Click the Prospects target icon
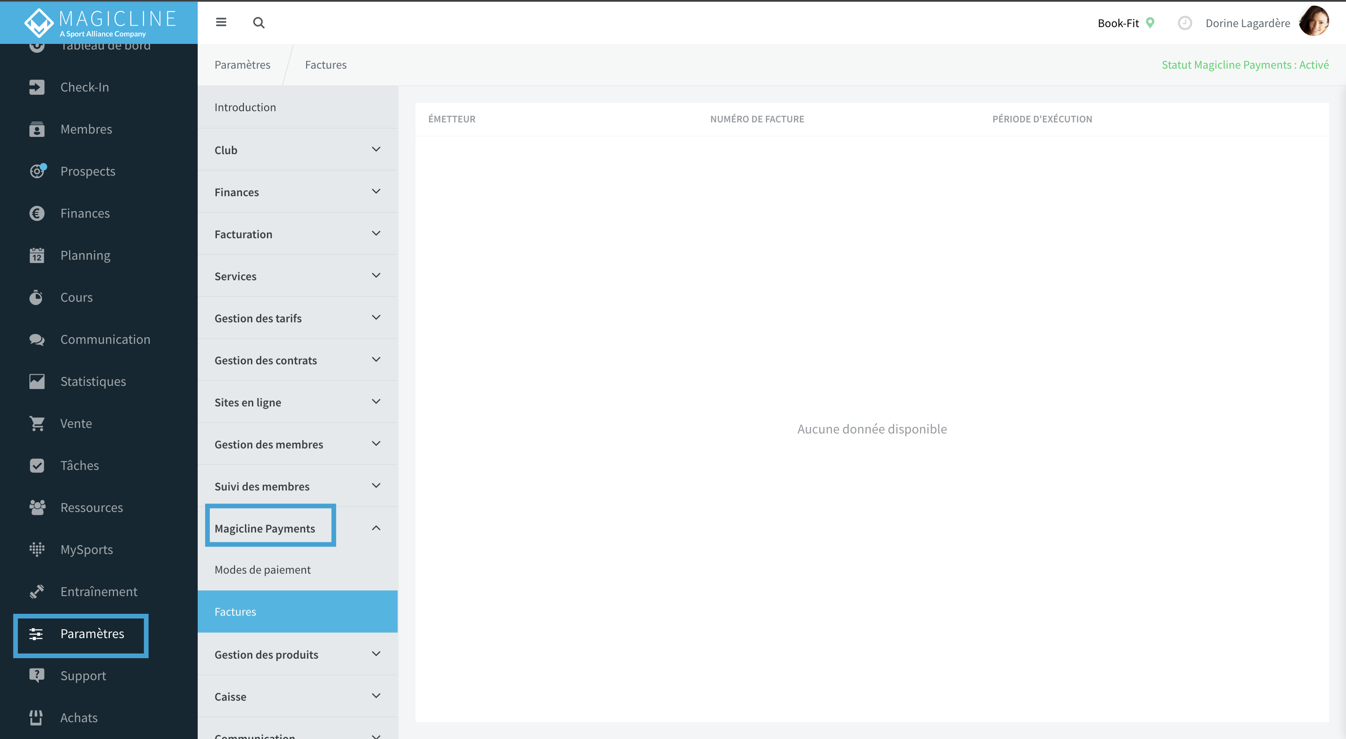 tap(37, 171)
